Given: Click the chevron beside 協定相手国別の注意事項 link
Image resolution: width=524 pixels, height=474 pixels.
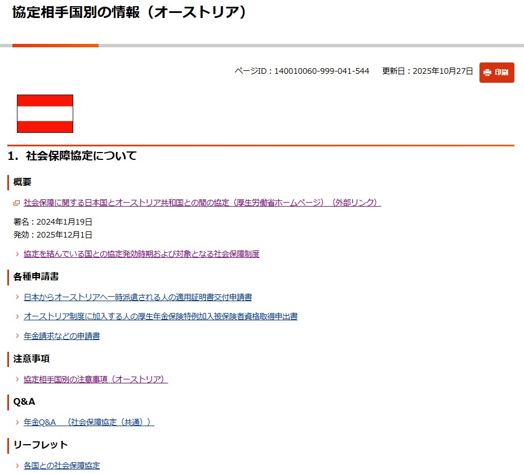Looking at the screenshot, I should pos(17,380).
